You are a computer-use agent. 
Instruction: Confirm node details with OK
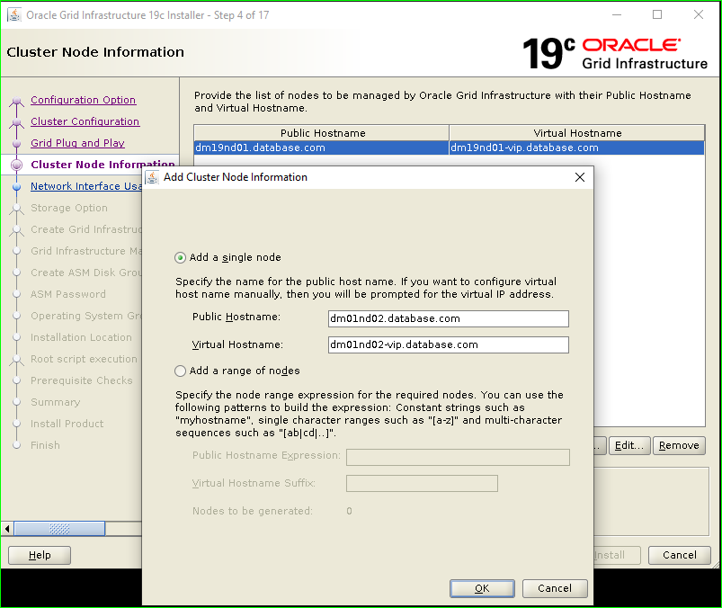pos(482,588)
